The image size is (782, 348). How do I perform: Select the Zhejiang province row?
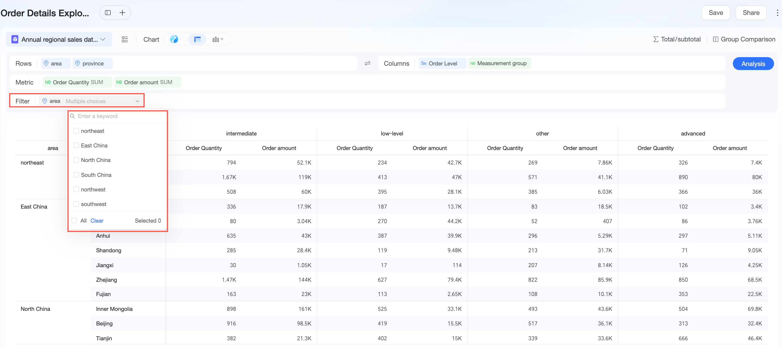pos(107,280)
